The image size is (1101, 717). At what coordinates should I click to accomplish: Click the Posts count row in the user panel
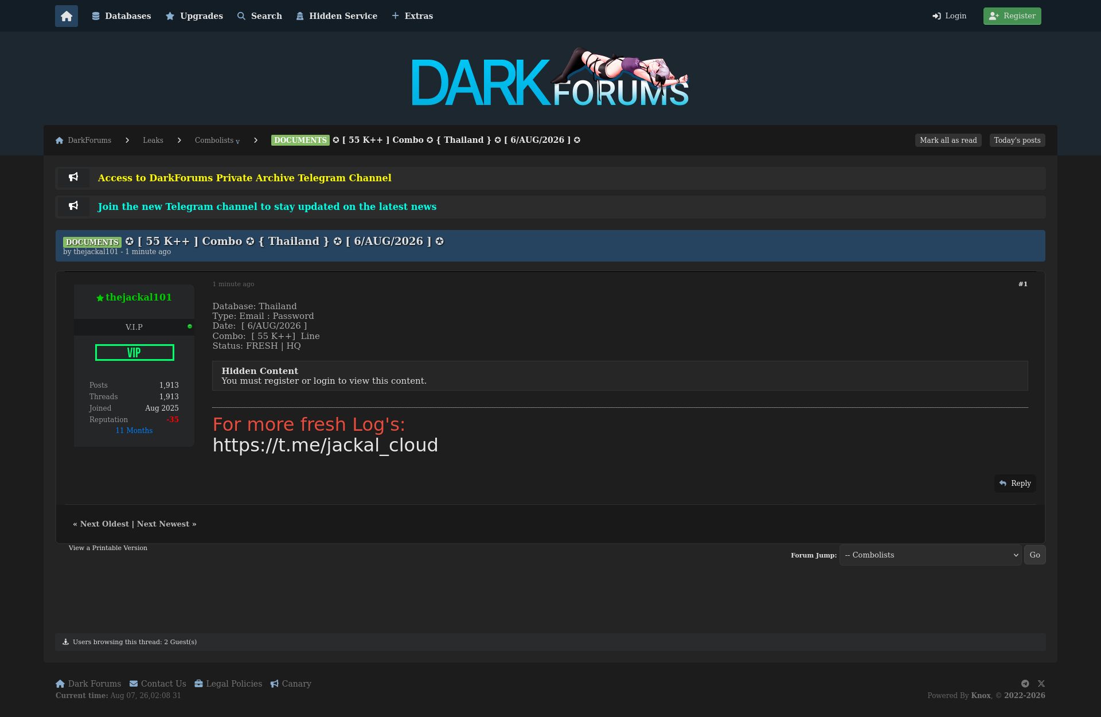(134, 385)
